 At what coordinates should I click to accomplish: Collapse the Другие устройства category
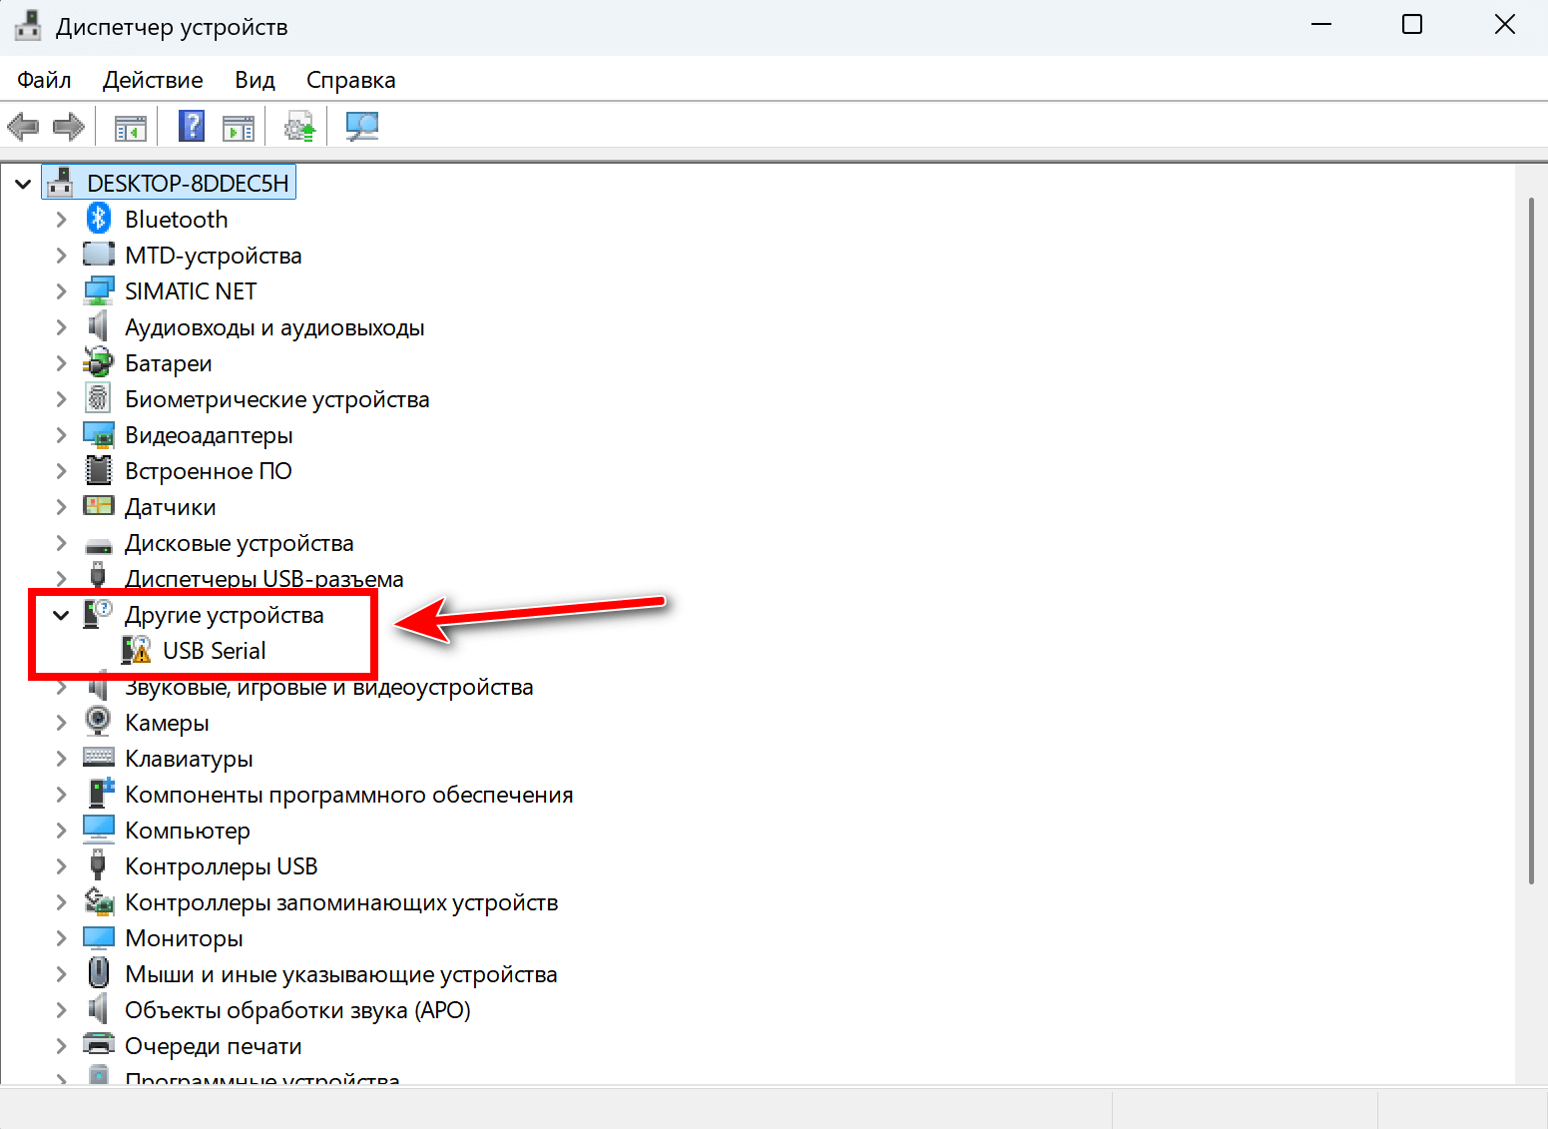61,615
